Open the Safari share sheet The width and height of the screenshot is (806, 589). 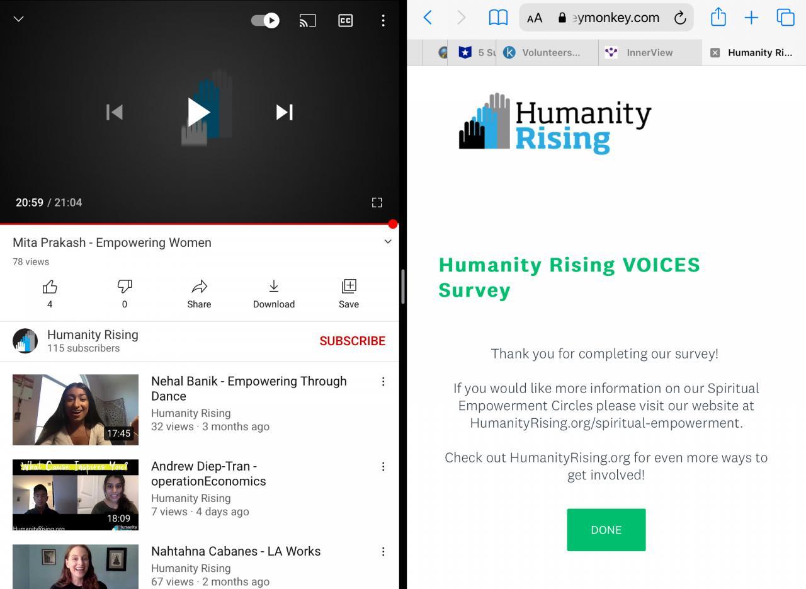(718, 17)
